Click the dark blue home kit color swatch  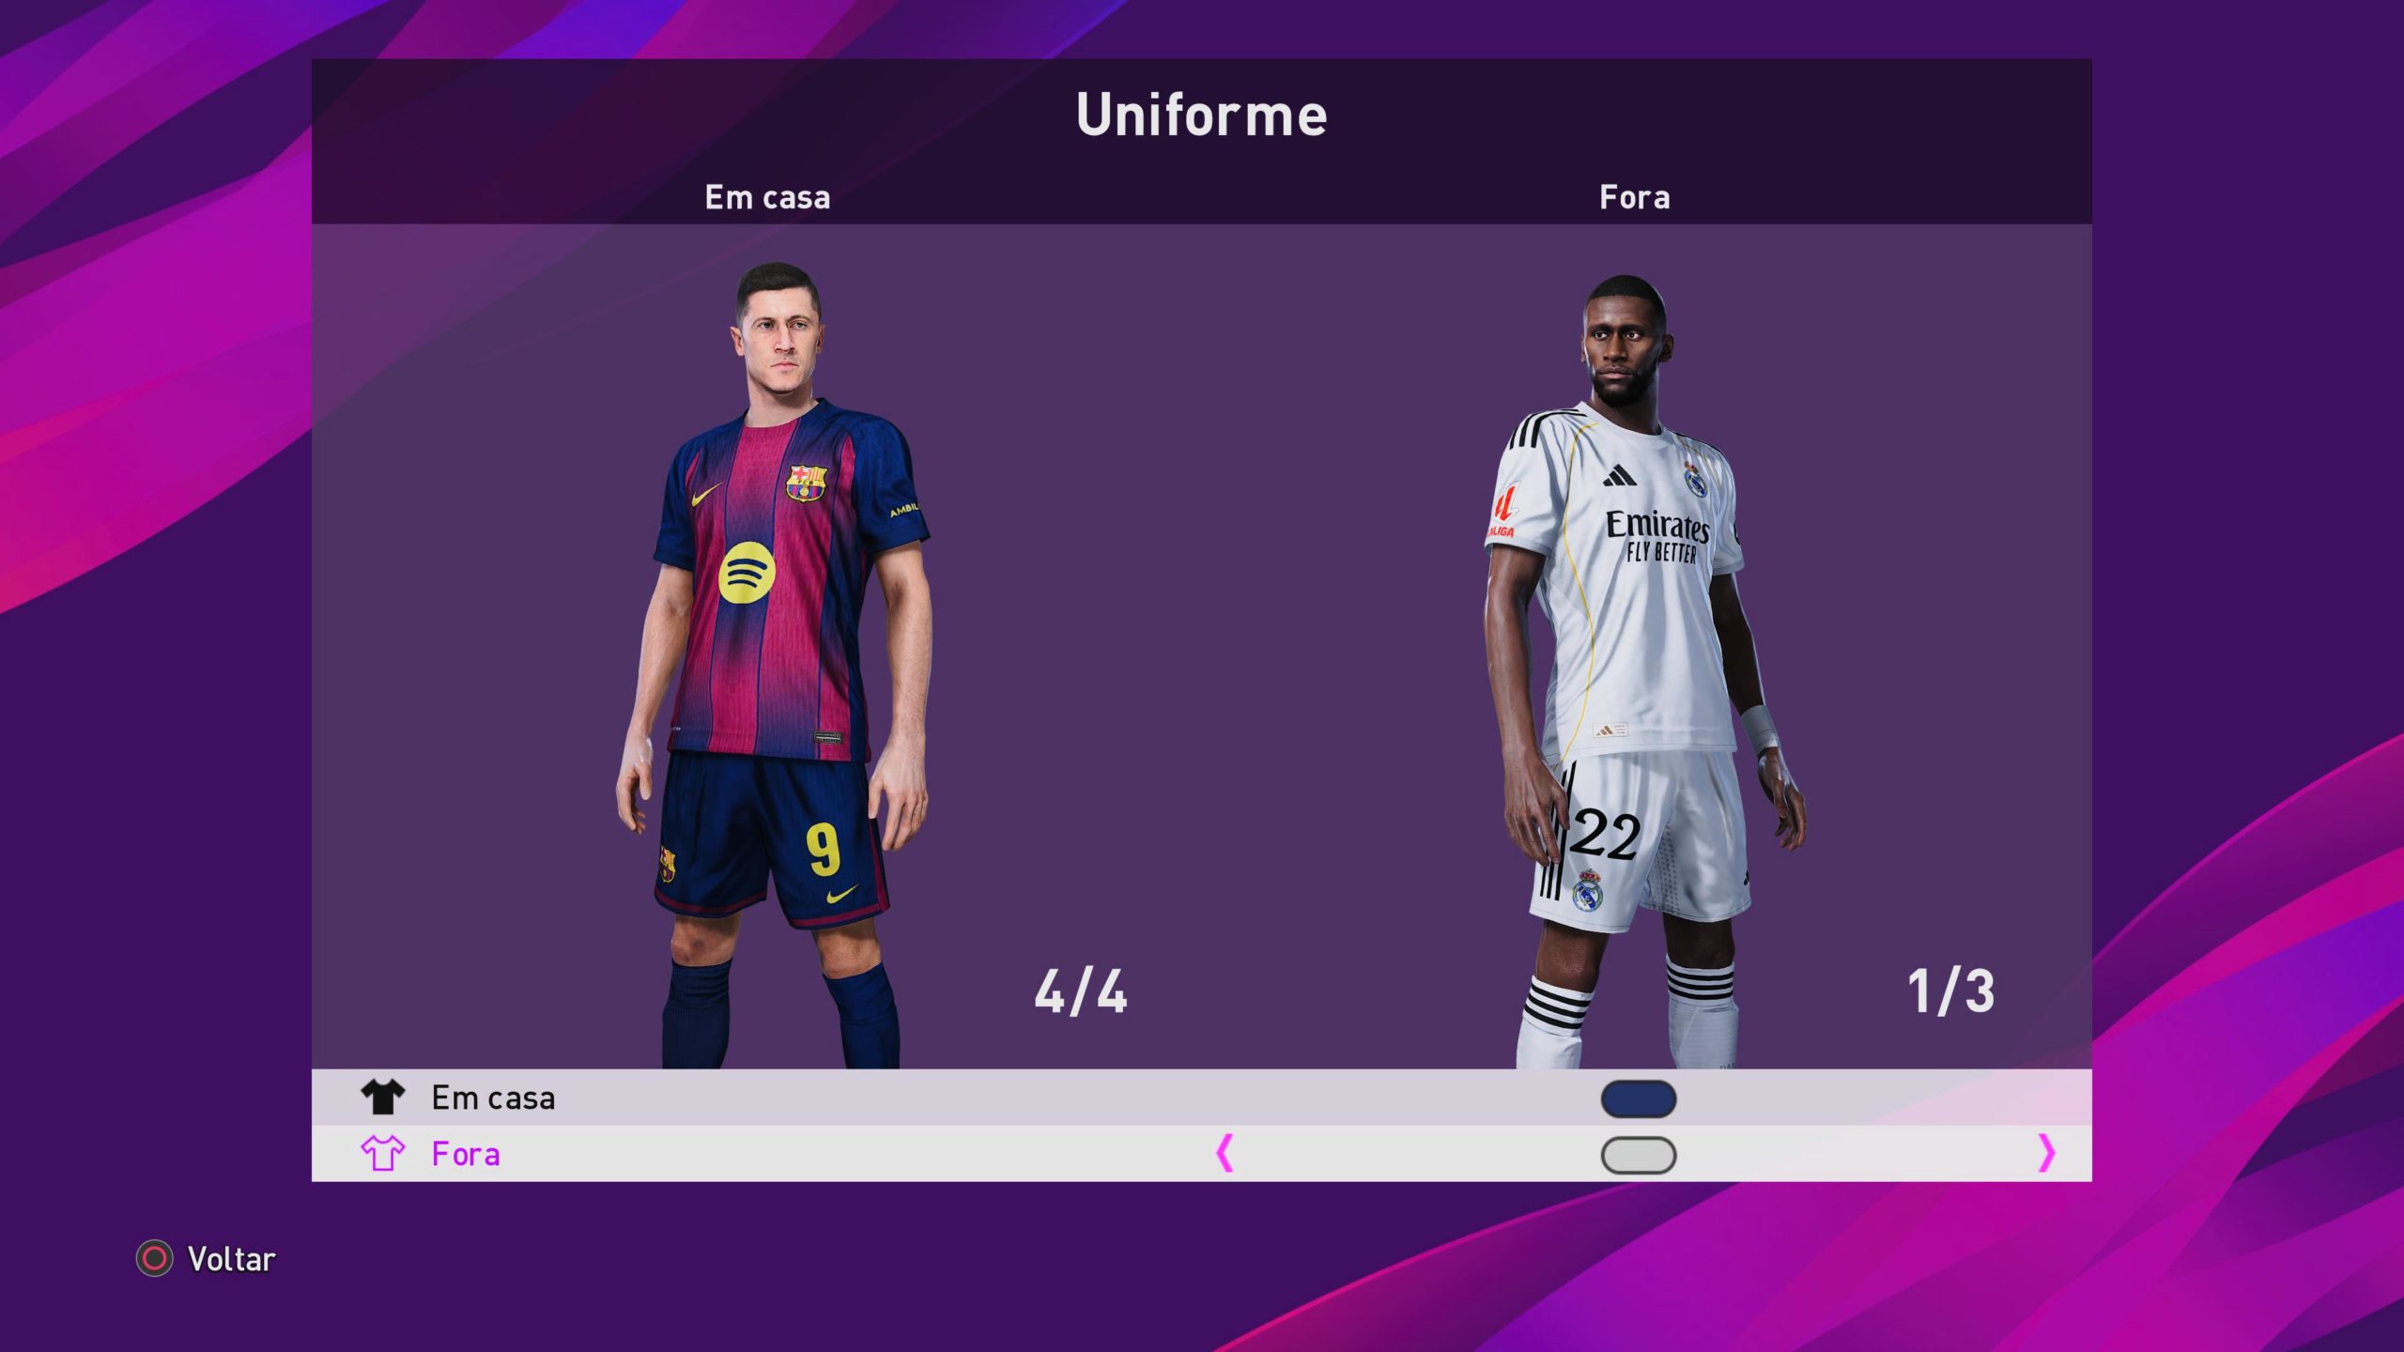pos(1639,1098)
